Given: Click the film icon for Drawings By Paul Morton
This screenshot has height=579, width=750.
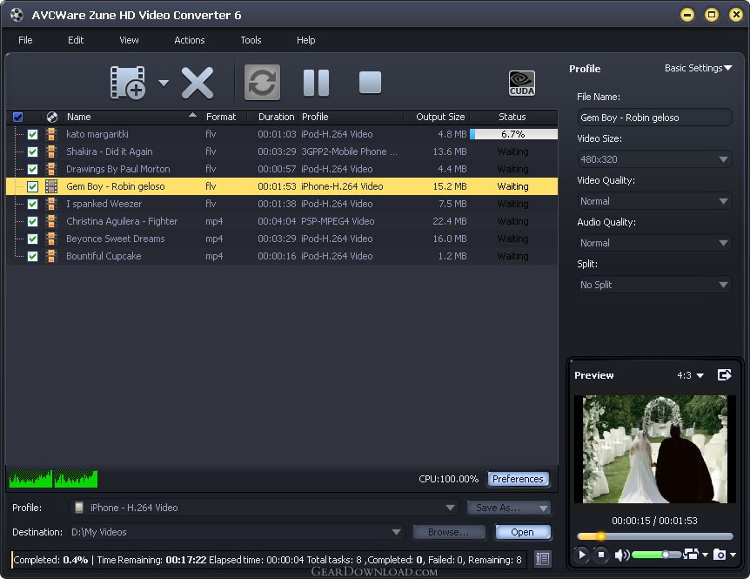Looking at the screenshot, I should (x=51, y=169).
